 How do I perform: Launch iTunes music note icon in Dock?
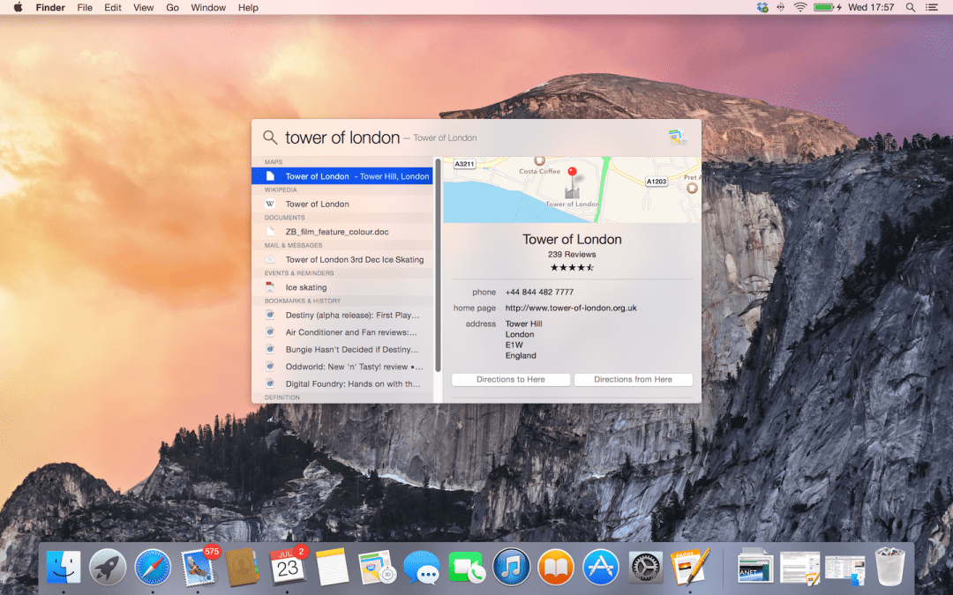tap(511, 567)
